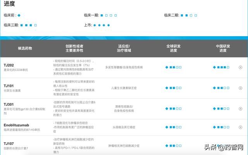Viewport: 248px width, 155px height.
Task: Expand the Enoblituzumab row plus icon
Action: pos(240,127)
